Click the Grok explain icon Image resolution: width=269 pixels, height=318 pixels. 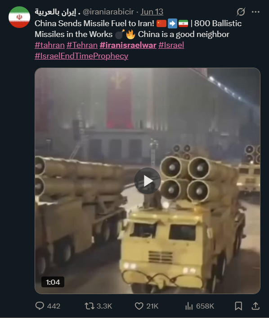(241, 12)
